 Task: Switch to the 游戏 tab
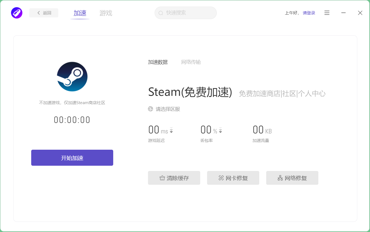(x=106, y=13)
